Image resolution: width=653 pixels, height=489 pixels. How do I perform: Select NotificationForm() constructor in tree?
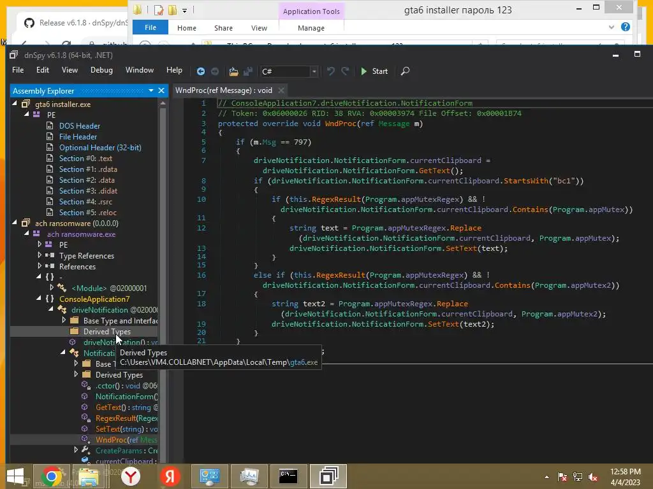point(126,397)
